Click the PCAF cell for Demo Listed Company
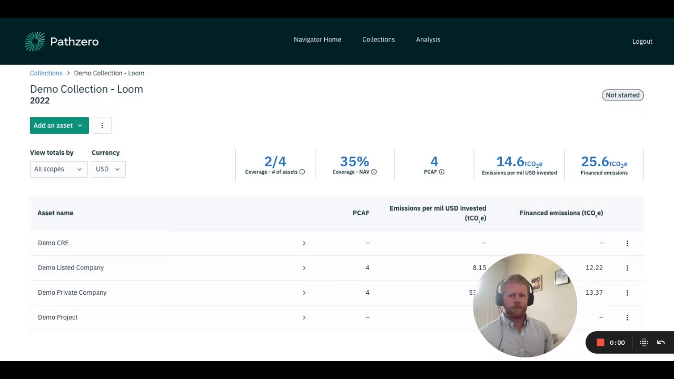Screen dimensions: 674x379 368,268
